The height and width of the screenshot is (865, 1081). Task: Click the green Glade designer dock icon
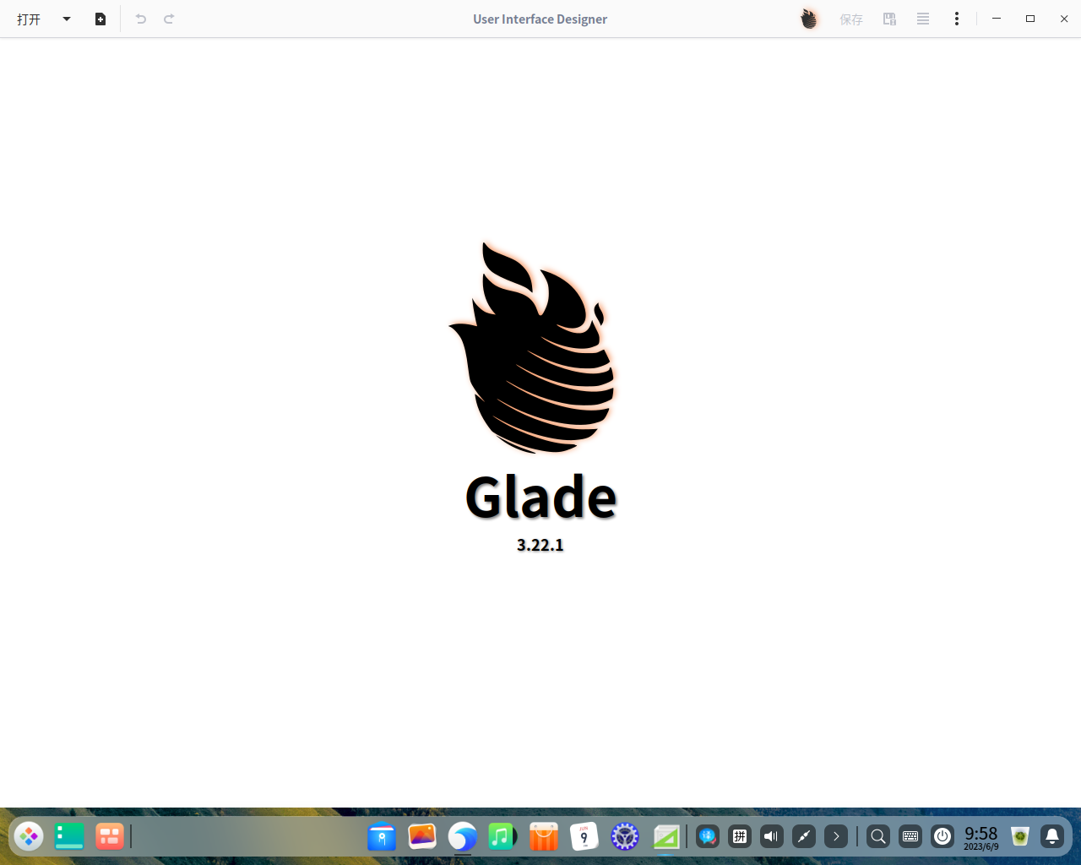click(x=665, y=836)
